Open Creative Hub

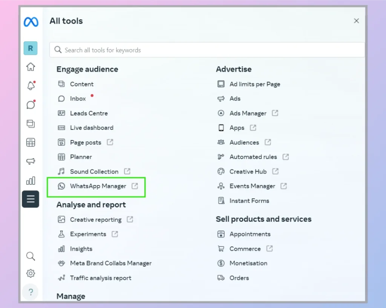click(248, 171)
